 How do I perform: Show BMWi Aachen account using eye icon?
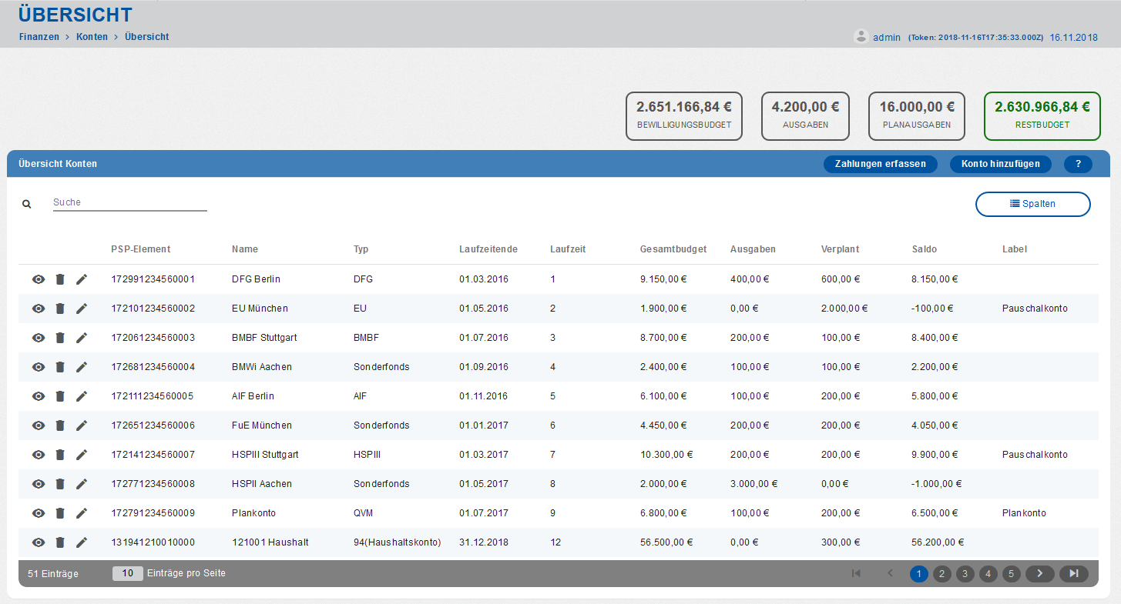coord(39,367)
